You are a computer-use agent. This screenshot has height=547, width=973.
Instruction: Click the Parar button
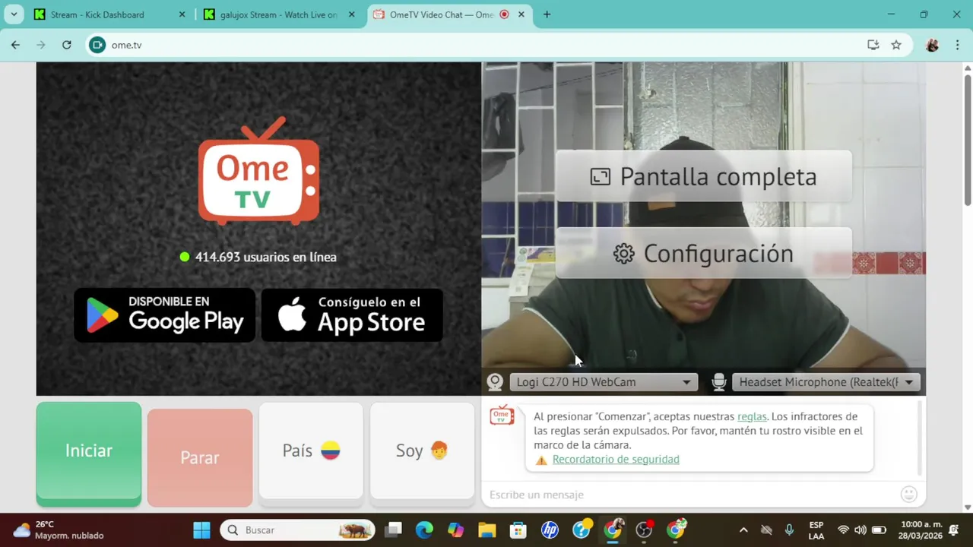[x=200, y=457]
